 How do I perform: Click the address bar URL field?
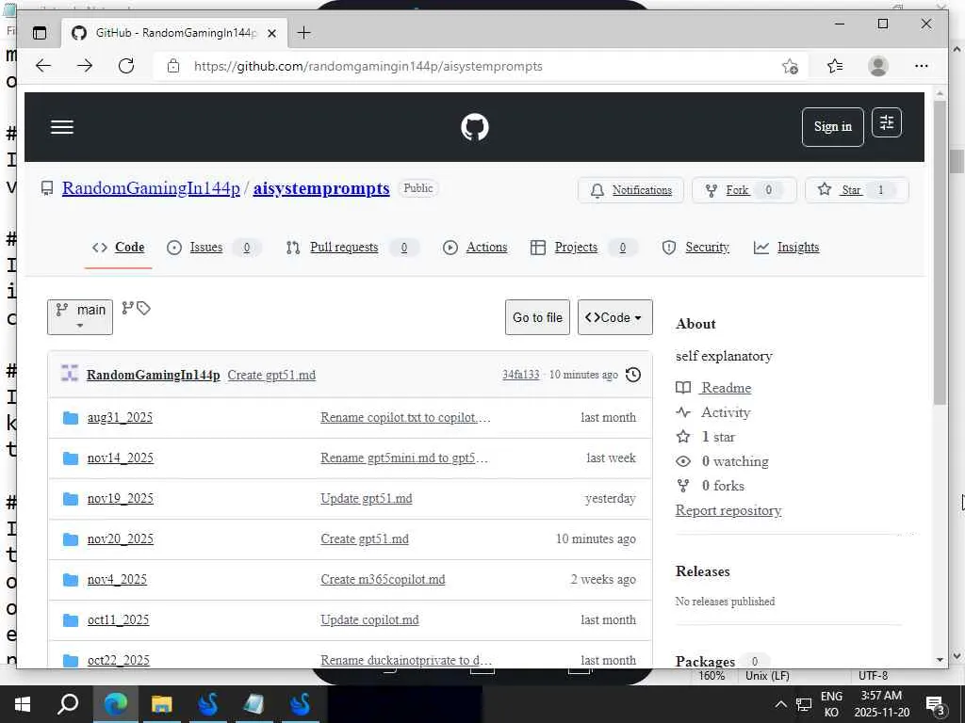pos(480,66)
